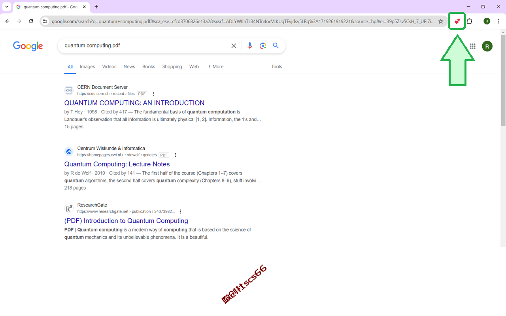Viewport: 506px width, 316px height.
Task: Switch to Shopping results tab
Action: click(172, 67)
